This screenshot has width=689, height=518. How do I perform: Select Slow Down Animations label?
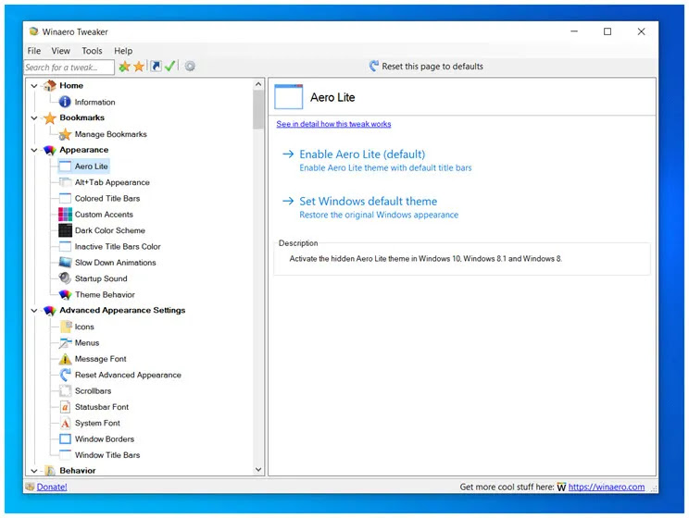tap(115, 263)
